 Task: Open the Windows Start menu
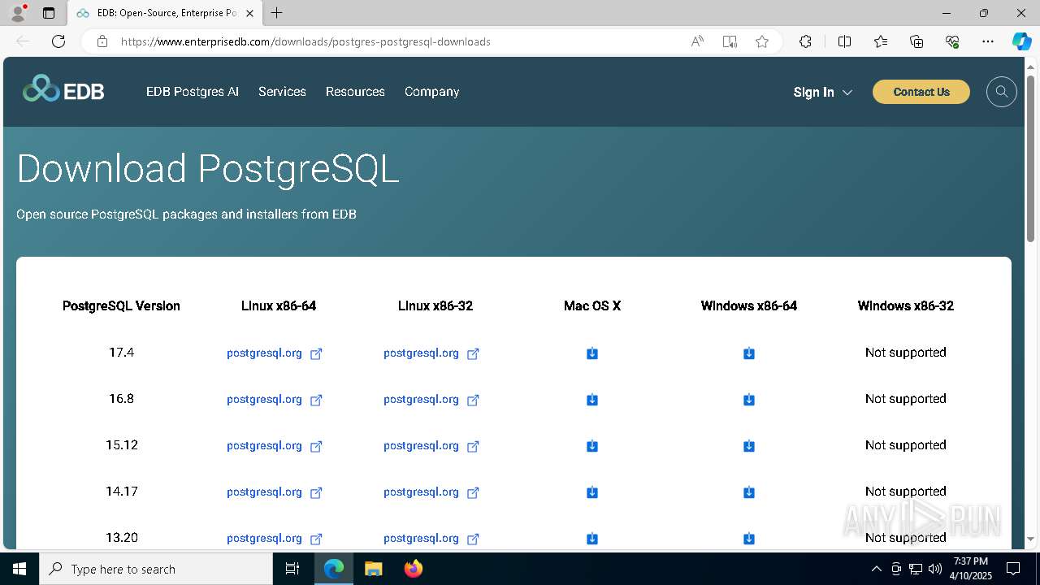[x=19, y=569]
